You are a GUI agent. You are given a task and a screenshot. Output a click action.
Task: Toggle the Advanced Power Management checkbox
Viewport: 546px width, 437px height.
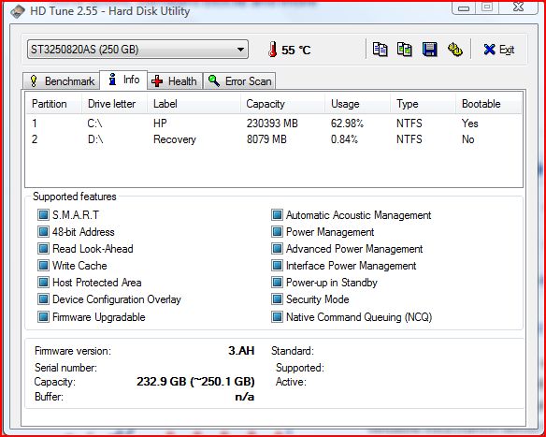click(x=277, y=249)
